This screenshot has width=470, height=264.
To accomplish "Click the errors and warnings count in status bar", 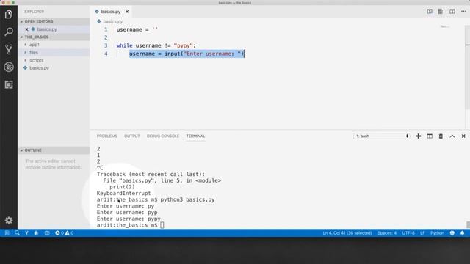I will click(64, 233).
